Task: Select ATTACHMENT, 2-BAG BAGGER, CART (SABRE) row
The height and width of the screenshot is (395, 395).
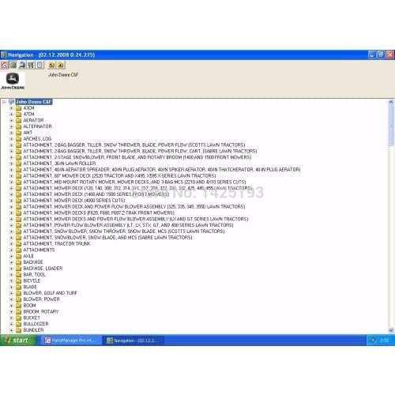Action: [x=140, y=151]
